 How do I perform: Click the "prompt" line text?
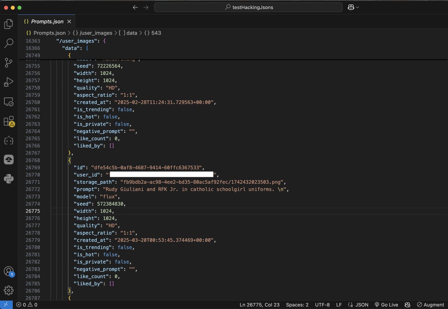click(x=181, y=189)
